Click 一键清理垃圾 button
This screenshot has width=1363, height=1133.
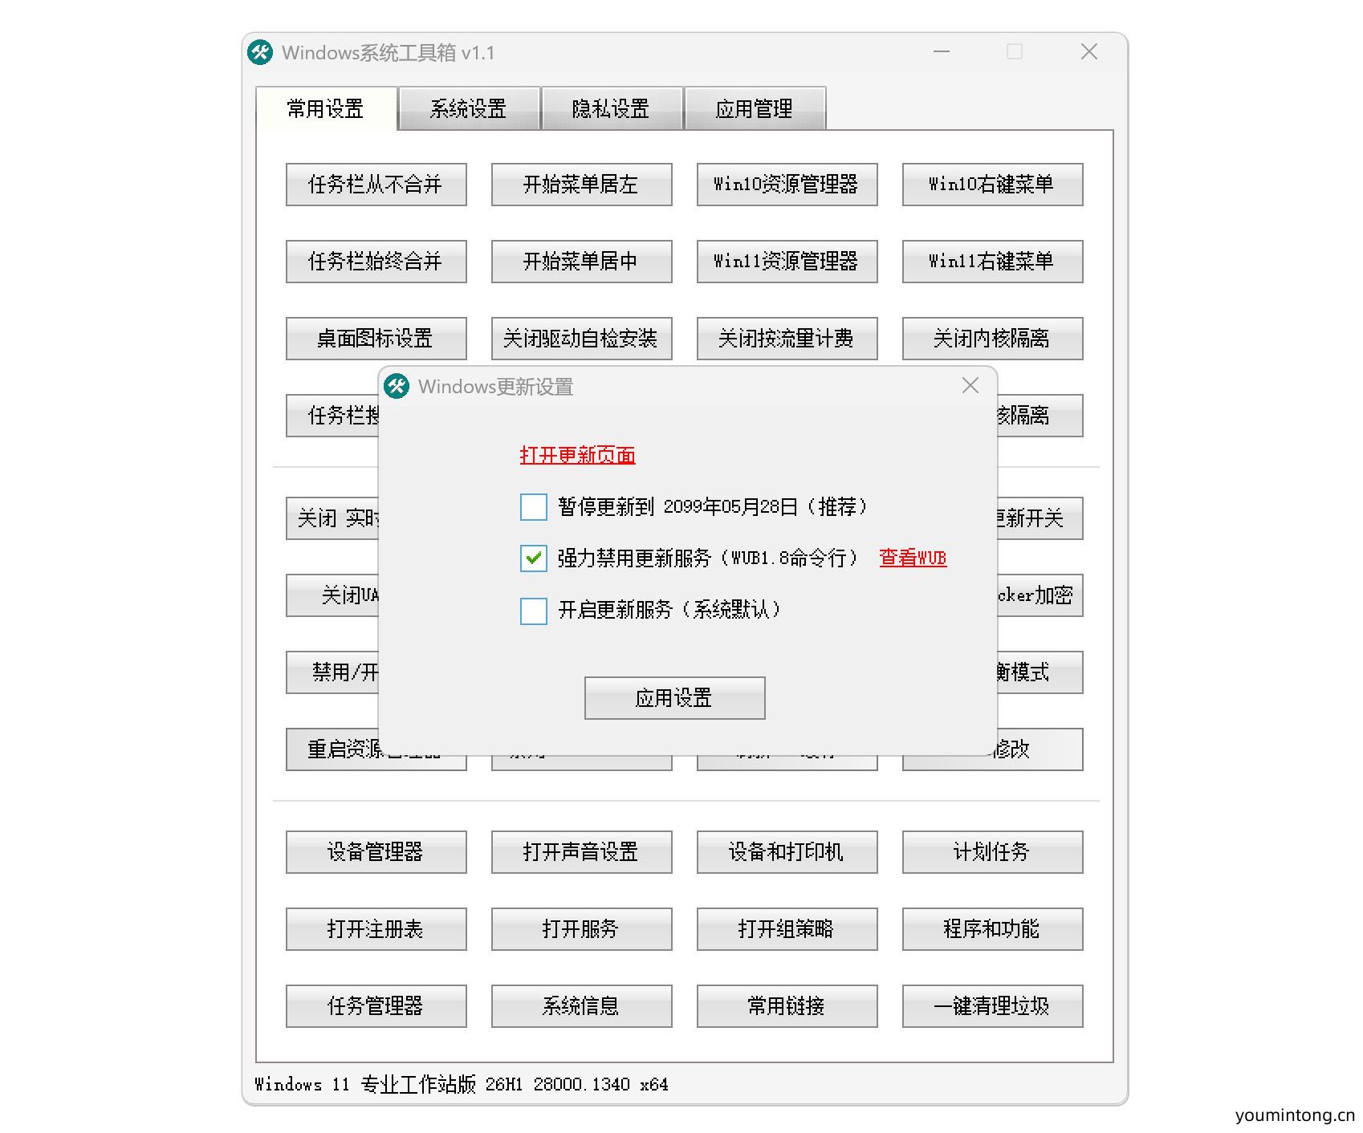click(x=992, y=1006)
